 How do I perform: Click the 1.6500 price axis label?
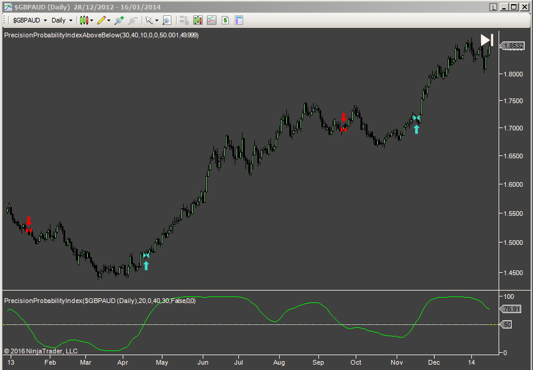(x=513, y=156)
